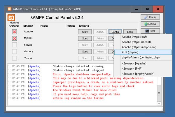Close the XAMPP Control Panel window

click(158, 9)
